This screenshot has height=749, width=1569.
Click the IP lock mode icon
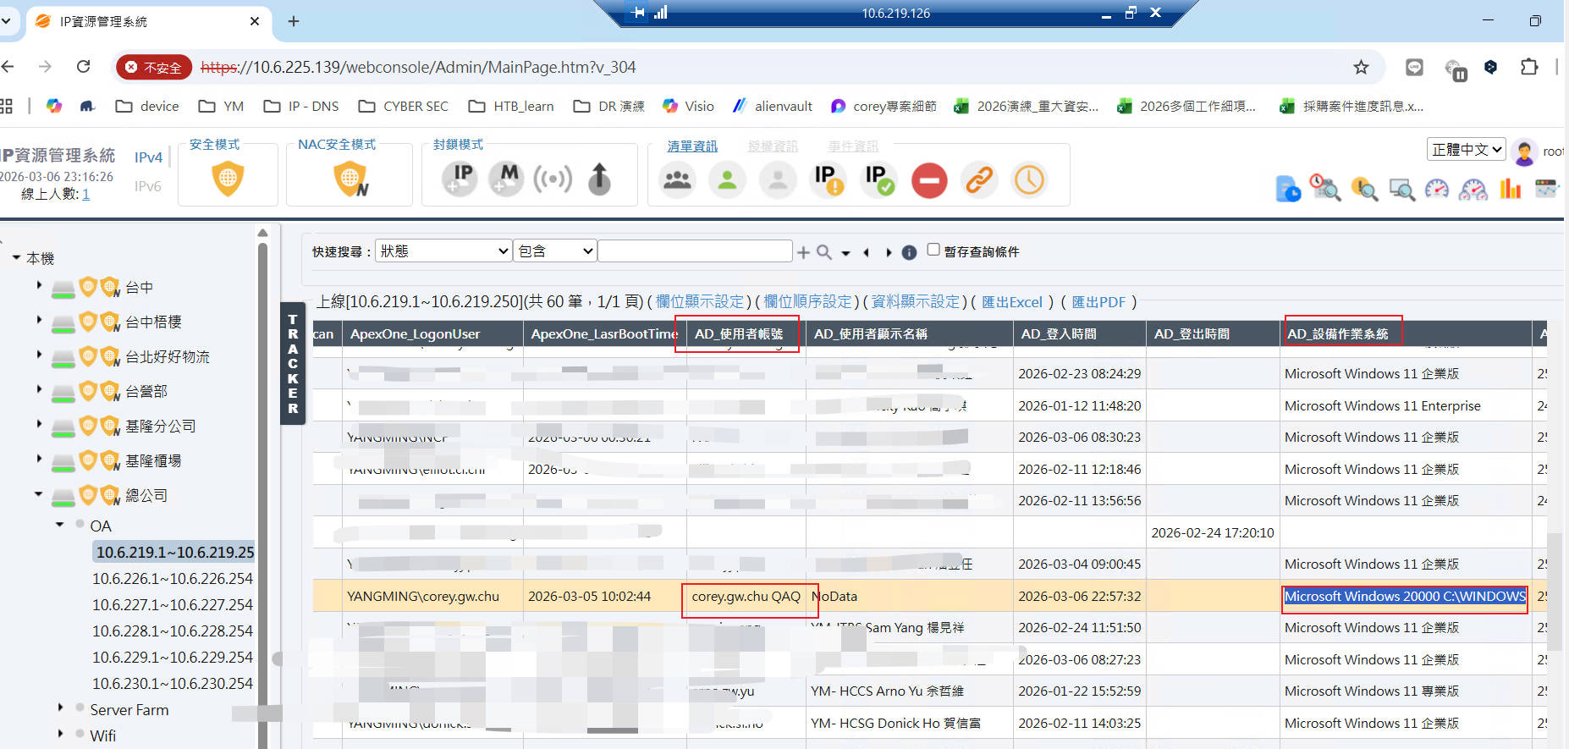[x=460, y=179]
